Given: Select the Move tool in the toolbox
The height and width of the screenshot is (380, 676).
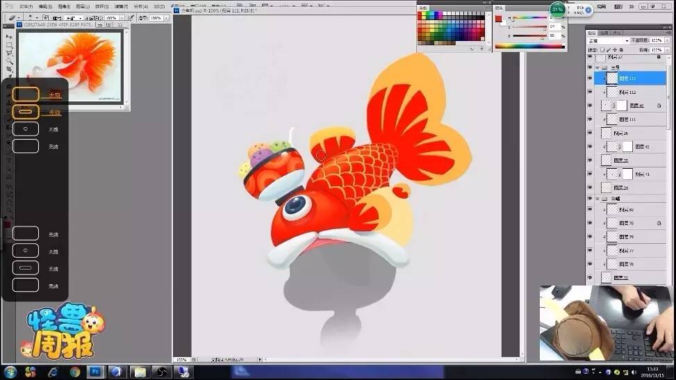Looking at the screenshot, I should coord(10,37).
